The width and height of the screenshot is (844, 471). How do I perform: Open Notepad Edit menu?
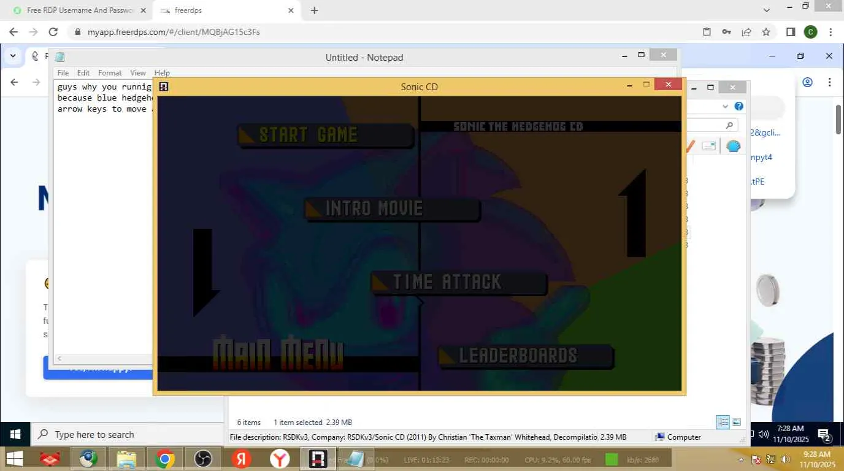pos(83,72)
